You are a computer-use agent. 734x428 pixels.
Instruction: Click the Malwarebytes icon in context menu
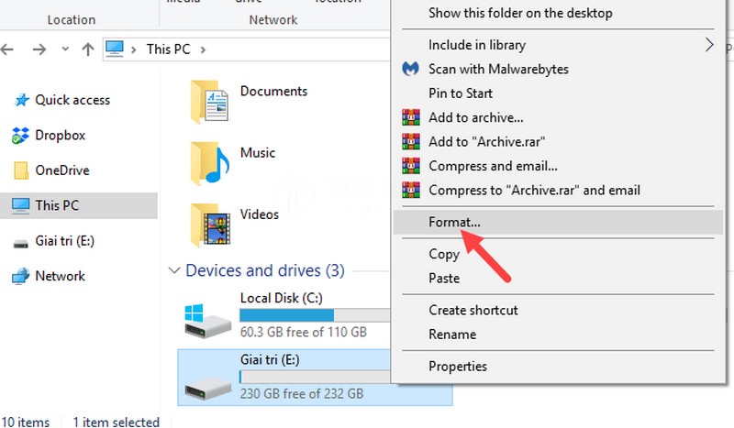[410, 70]
